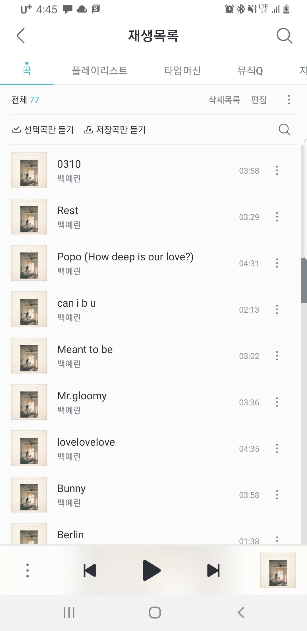Tap the 편집 edit button

point(259,100)
